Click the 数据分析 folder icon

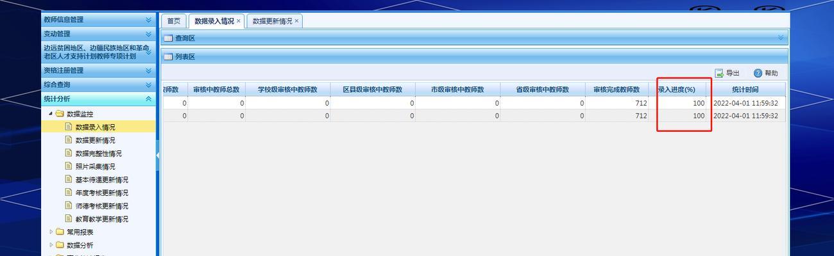[x=60, y=245]
